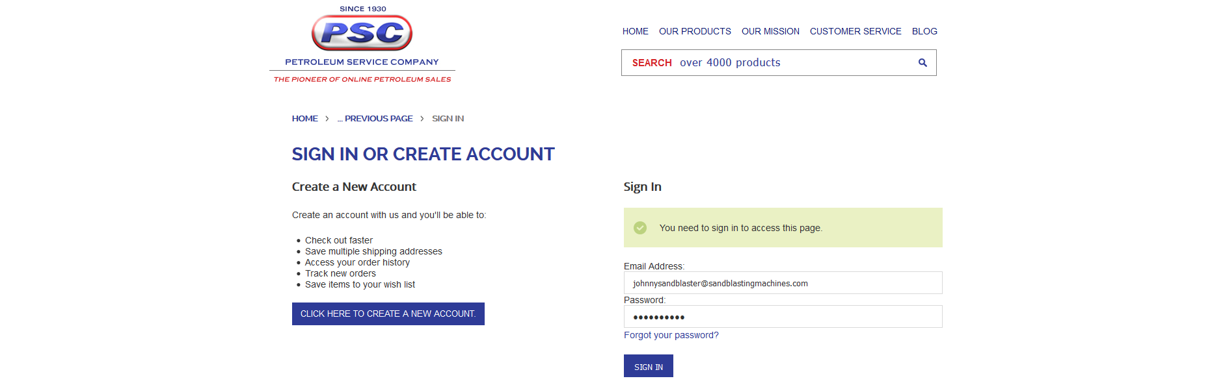Screen dimensions: 1225x383
Task: Open the OUR PRODUCTS menu
Action: 695,31
